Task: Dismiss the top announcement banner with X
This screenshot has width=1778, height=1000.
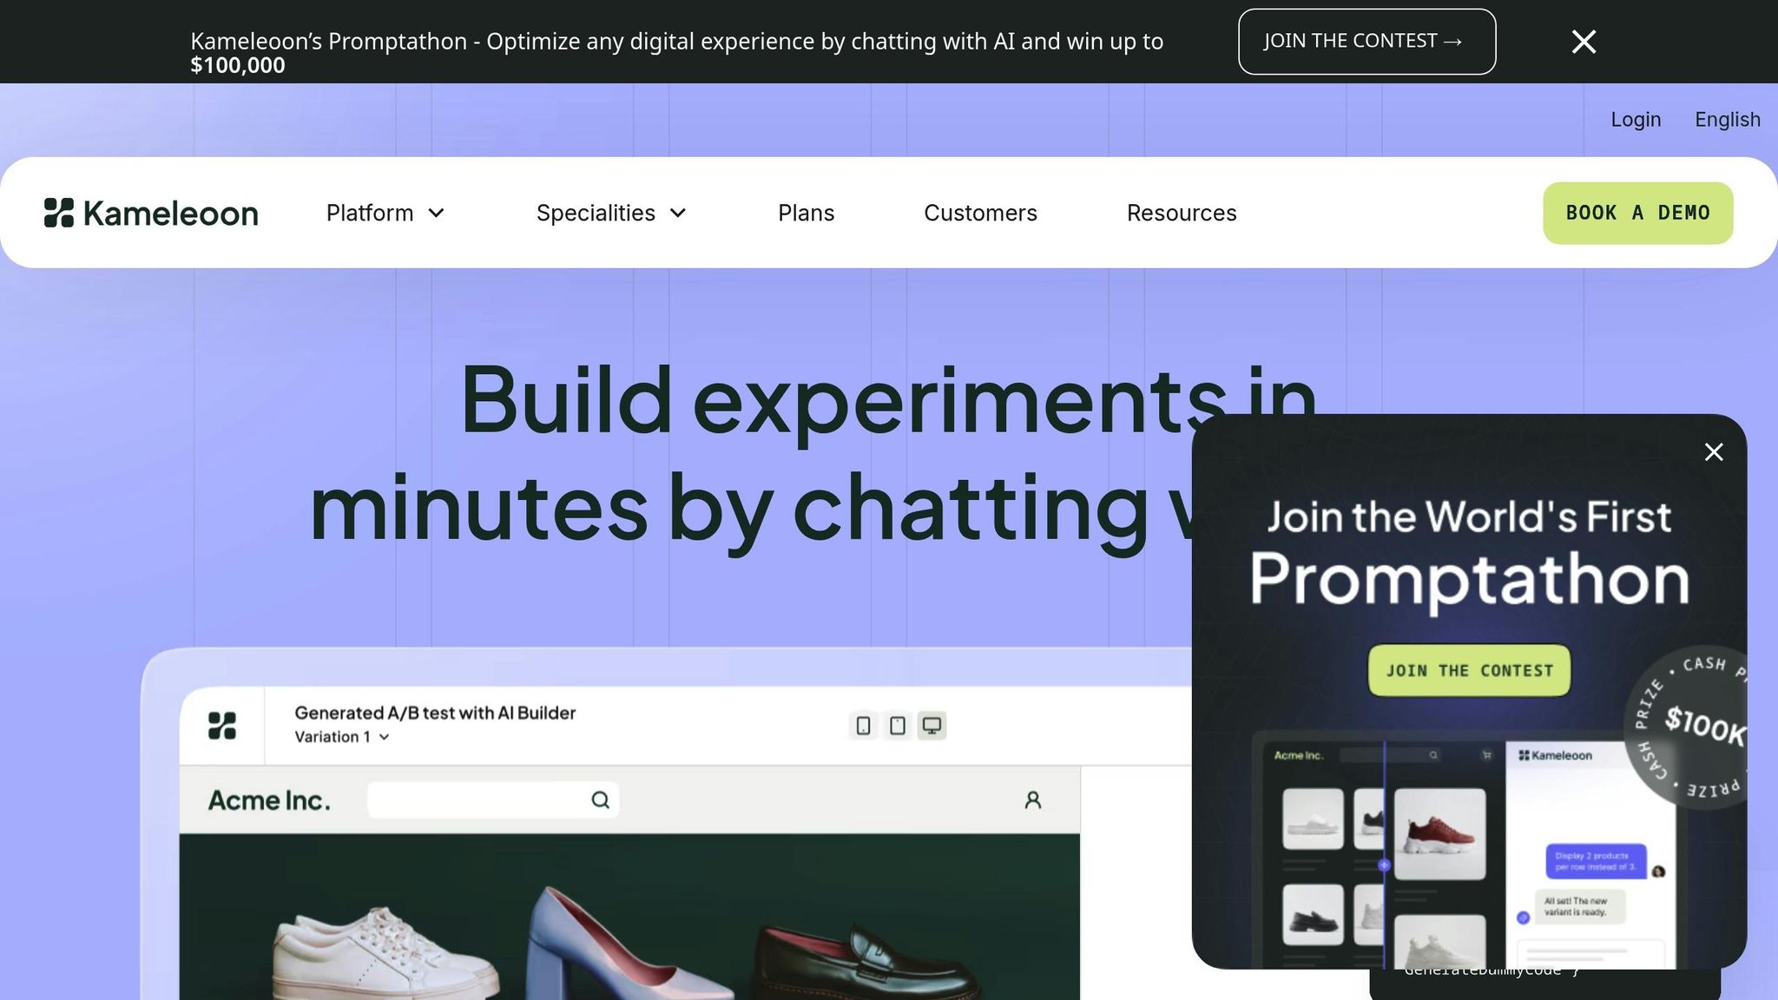Action: point(1584,42)
